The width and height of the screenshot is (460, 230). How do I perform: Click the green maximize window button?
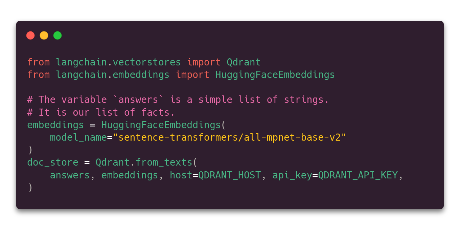(x=57, y=35)
